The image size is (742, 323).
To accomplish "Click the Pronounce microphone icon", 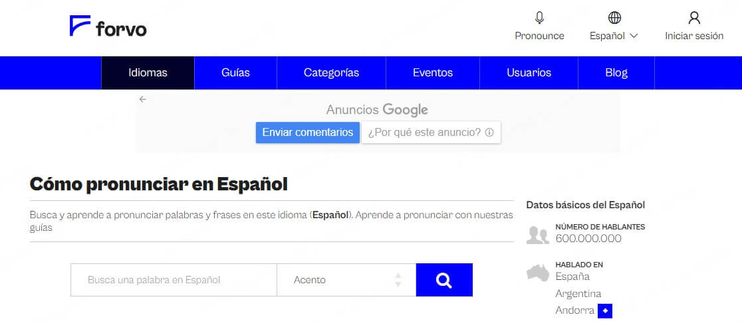I will (x=539, y=18).
